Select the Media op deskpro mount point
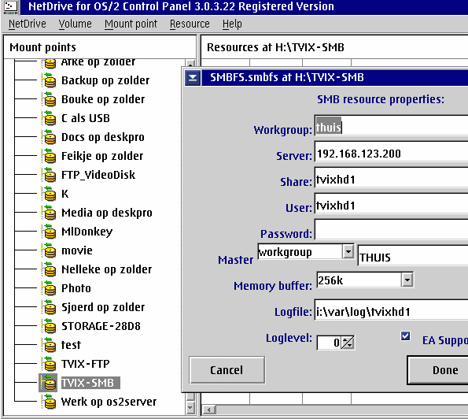The width and height of the screenshot is (468, 419). 107,213
